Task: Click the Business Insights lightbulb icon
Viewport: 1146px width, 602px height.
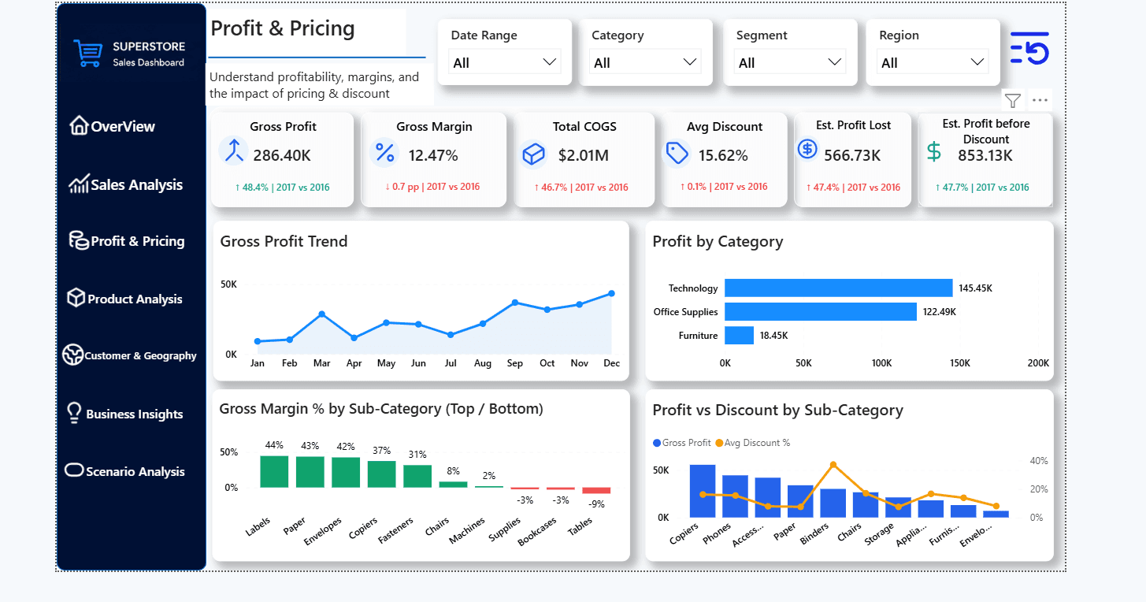Action: click(74, 413)
